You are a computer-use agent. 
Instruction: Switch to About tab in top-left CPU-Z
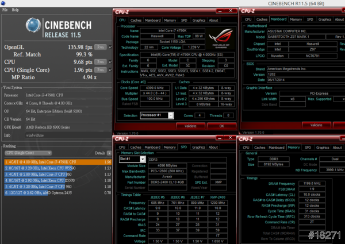pyautogui.click(x=213, y=20)
